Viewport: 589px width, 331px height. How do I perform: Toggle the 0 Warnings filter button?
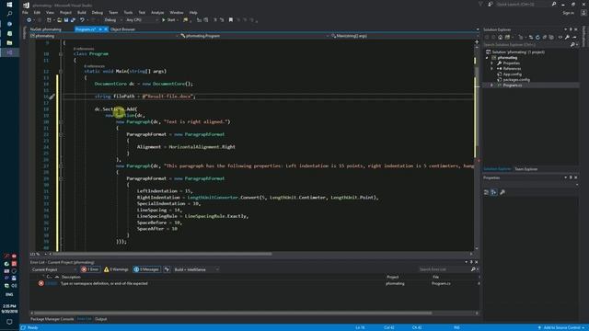coord(116,269)
